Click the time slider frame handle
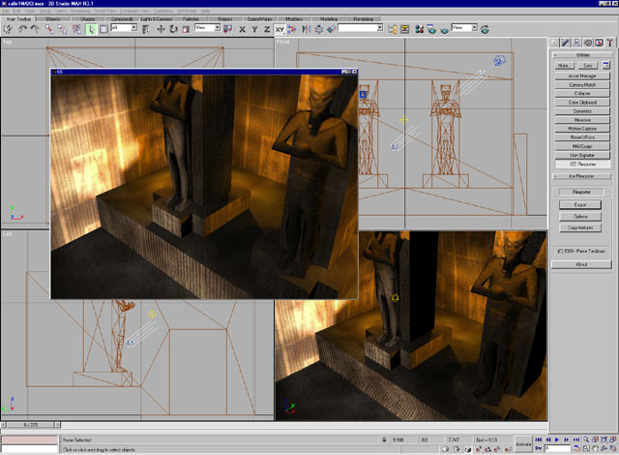The height and width of the screenshot is (455, 619). [x=30, y=425]
